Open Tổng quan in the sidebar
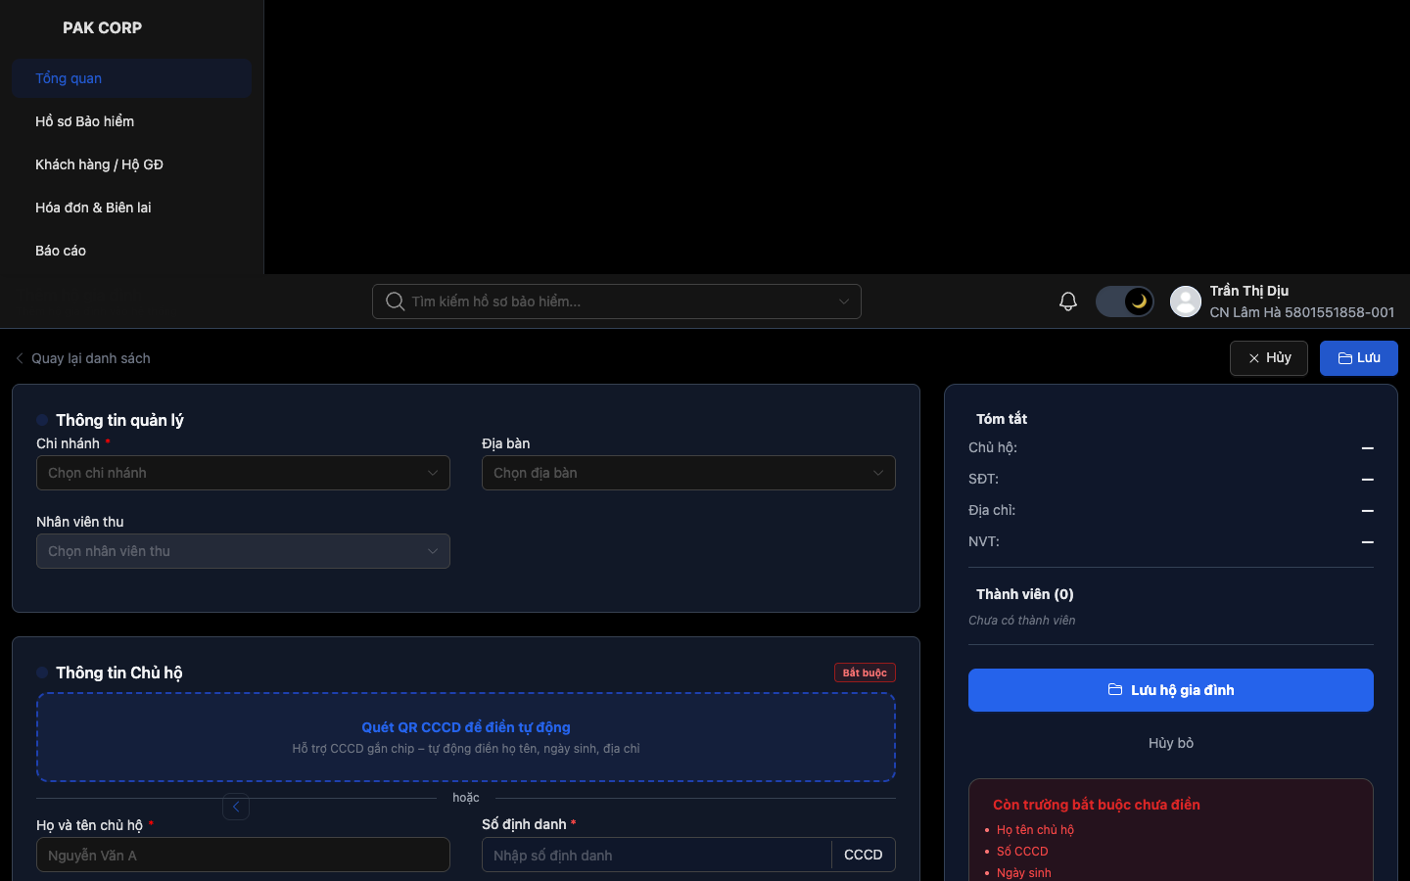 click(x=132, y=78)
